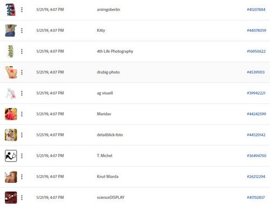Open three-dot menu for drubig-photo row

22,72
